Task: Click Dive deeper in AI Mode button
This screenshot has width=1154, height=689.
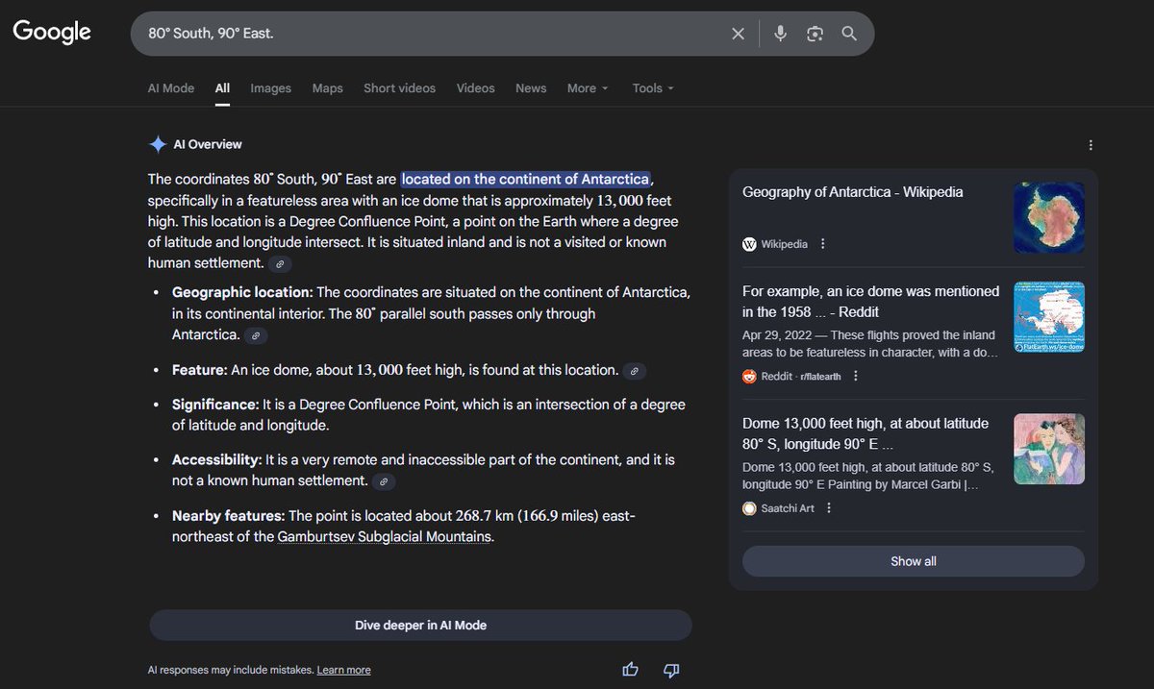Action: point(420,626)
